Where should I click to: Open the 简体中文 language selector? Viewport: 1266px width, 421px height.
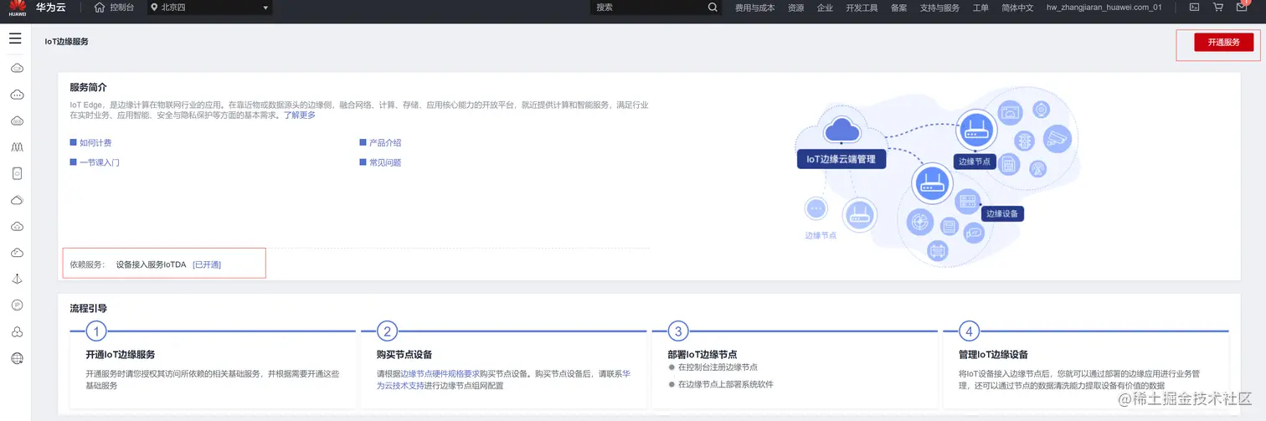[1017, 8]
